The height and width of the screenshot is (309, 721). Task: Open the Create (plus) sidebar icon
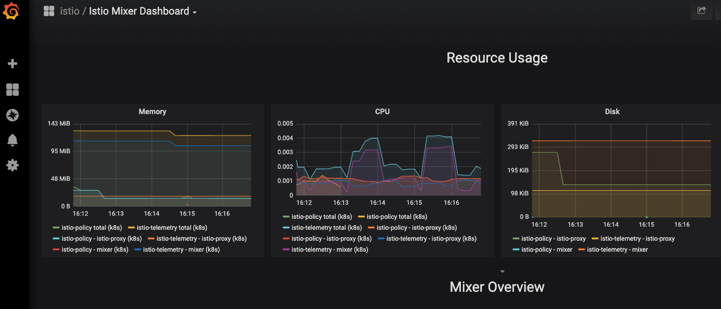pyautogui.click(x=13, y=63)
